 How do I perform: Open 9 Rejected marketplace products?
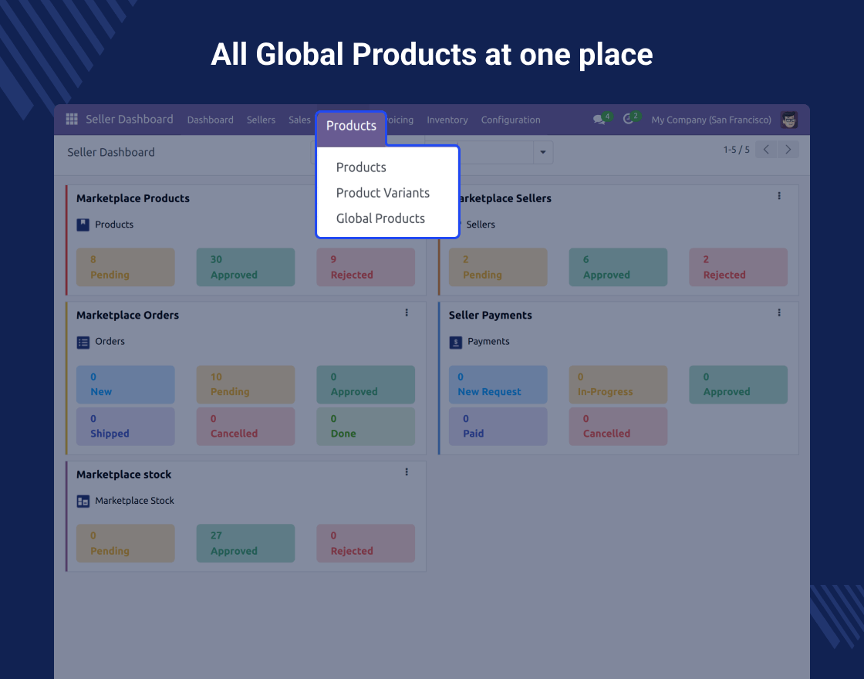point(366,267)
